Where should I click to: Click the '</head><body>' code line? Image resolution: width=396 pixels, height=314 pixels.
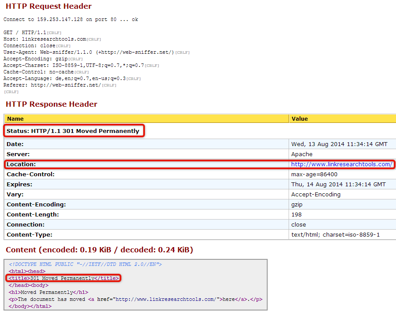point(28,286)
